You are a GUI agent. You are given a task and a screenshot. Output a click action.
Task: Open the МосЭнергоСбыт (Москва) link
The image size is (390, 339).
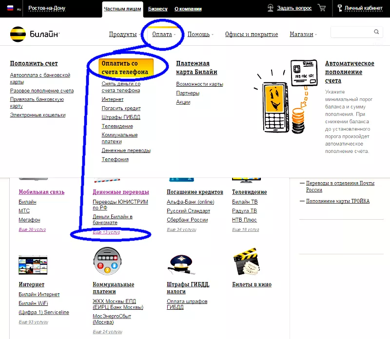(112, 319)
